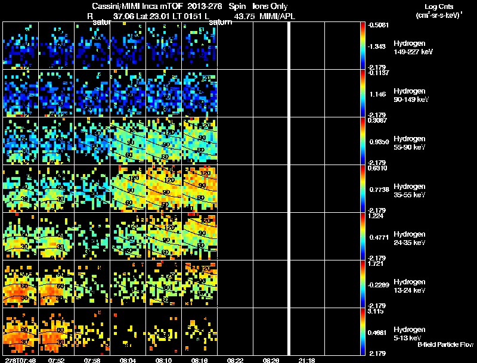Open the 5-13 keV image at 07:46

tap(21, 331)
